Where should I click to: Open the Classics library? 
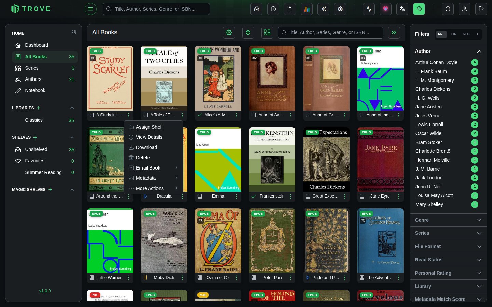(45, 120)
